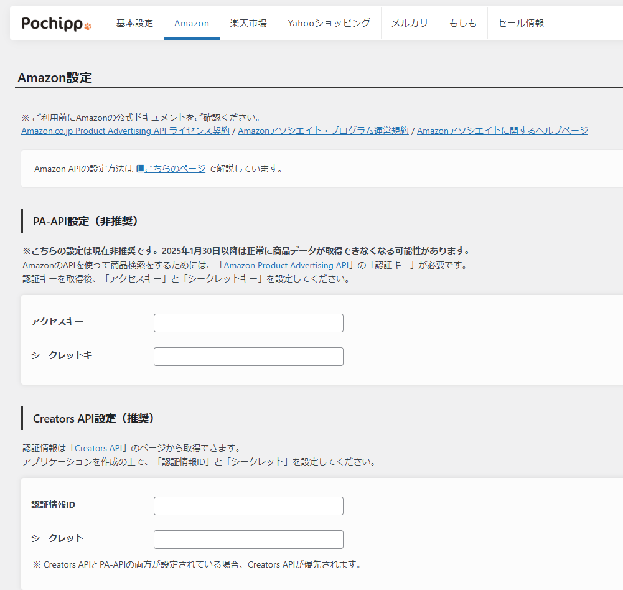Image resolution: width=623 pixels, height=590 pixels.
Task: Click the Creators API シークレット field
Action: [248, 540]
